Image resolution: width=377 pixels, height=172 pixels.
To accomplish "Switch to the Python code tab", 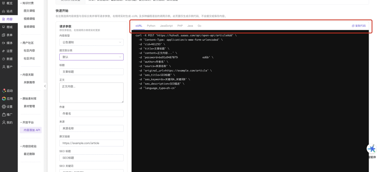I will coord(151,26).
